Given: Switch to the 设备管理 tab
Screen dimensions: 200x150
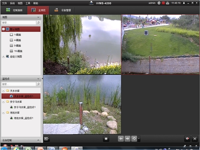Looking at the screenshot, I should (x=62, y=10).
